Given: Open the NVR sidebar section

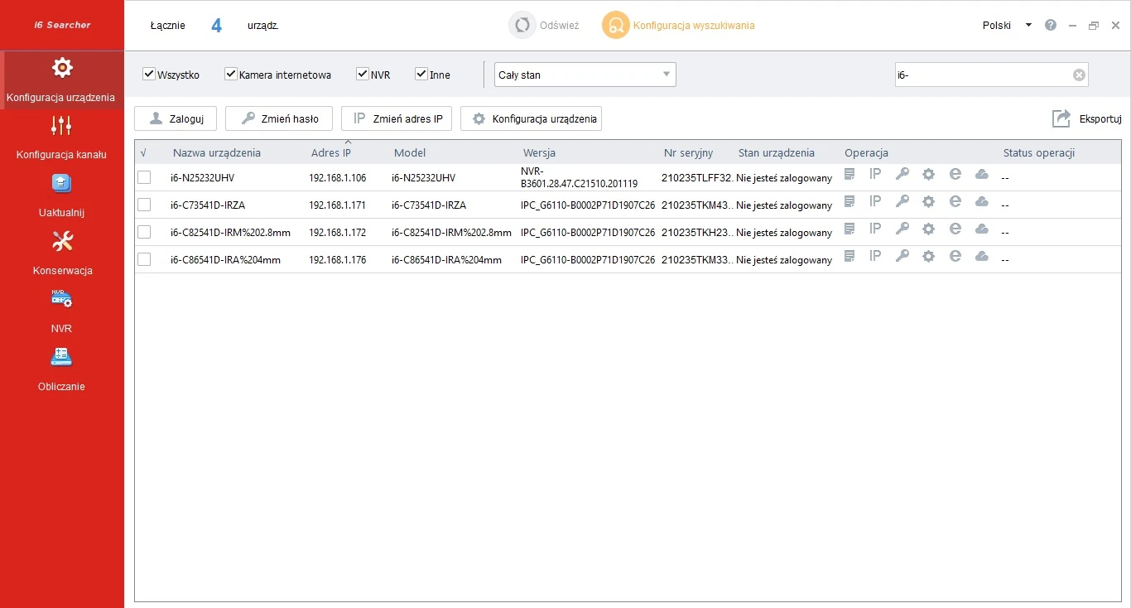Looking at the screenshot, I should click(x=61, y=312).
